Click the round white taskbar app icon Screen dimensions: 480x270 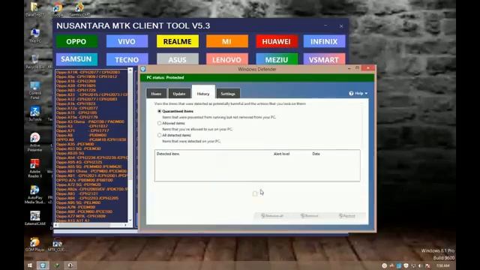(70, 265)
